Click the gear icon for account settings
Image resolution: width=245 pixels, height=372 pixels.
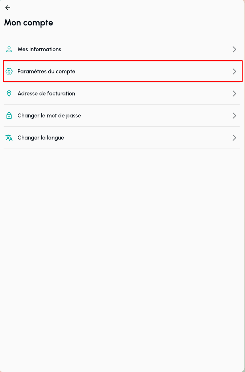click(9, 72)
